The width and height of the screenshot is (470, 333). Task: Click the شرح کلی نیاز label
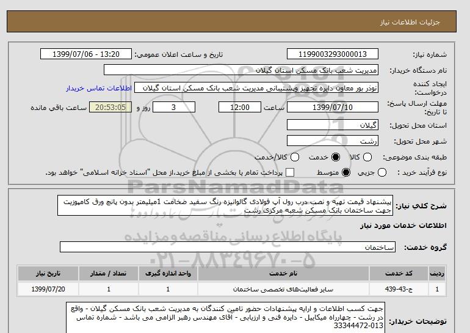(x=421, y=206)
